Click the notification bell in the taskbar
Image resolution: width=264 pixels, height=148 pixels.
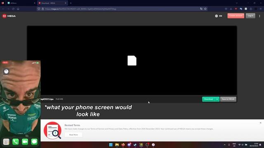click(x=260, y=145)
